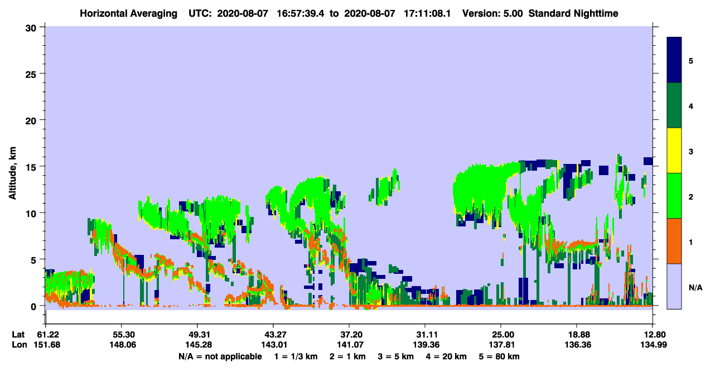This screenshot has width=725, height=372.
Task: Click the color bar label 1
Action: (x=691, y=241)
